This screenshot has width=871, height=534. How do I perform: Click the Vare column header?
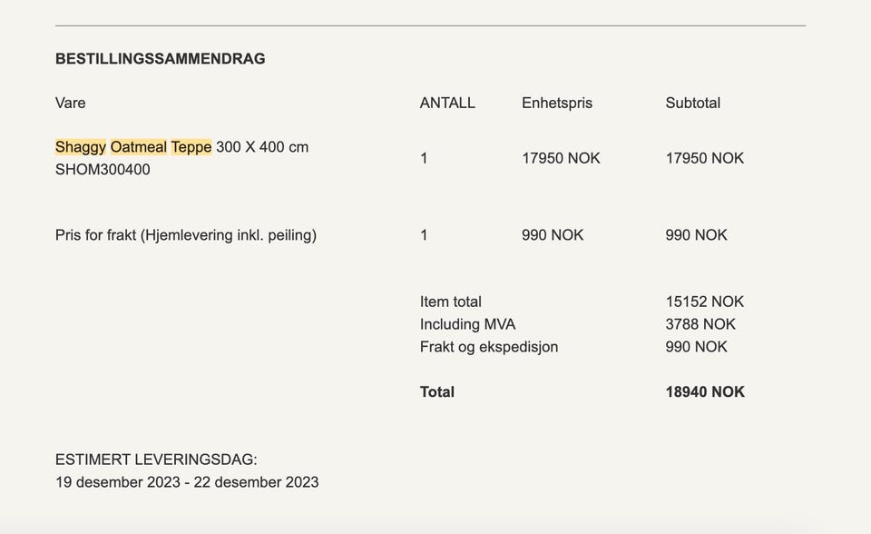pyautogui.click(x=71, y=103)
